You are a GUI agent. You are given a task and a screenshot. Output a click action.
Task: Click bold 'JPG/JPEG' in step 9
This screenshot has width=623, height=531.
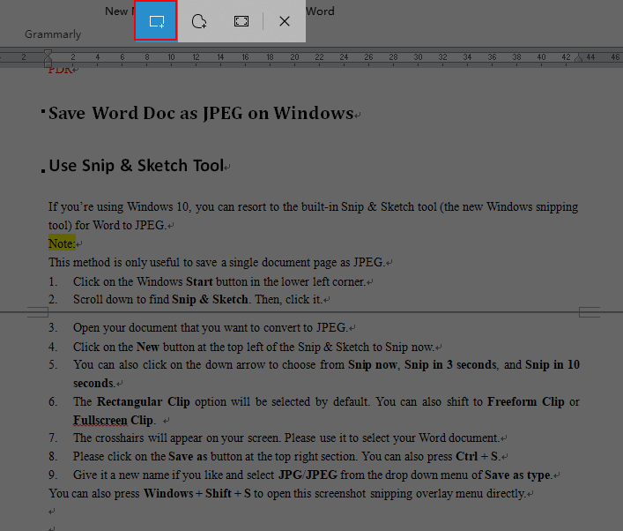coord(308,475)
